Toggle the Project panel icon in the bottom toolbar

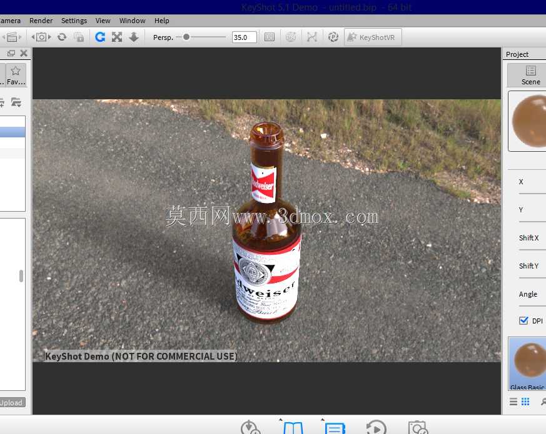pyautogui.click(x=334, y=428)
